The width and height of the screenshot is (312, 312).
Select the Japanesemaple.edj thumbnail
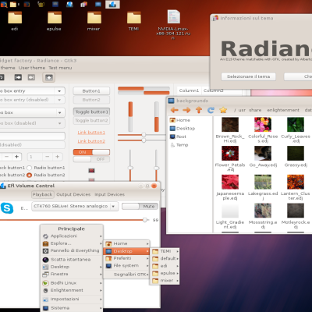[x=230, y=182]
